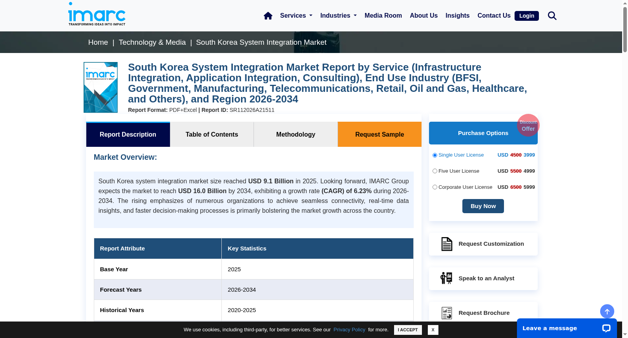This screenshot has height=338, width=628.
Task: Click the Login button
Action: [527, 16]
